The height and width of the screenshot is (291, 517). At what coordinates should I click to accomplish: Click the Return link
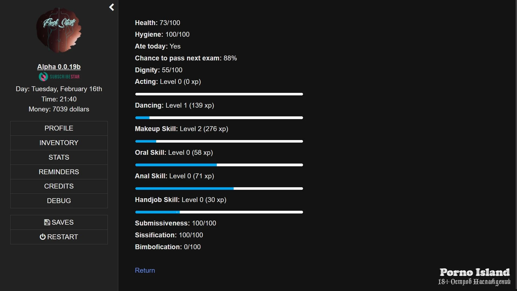click(145, 270)
